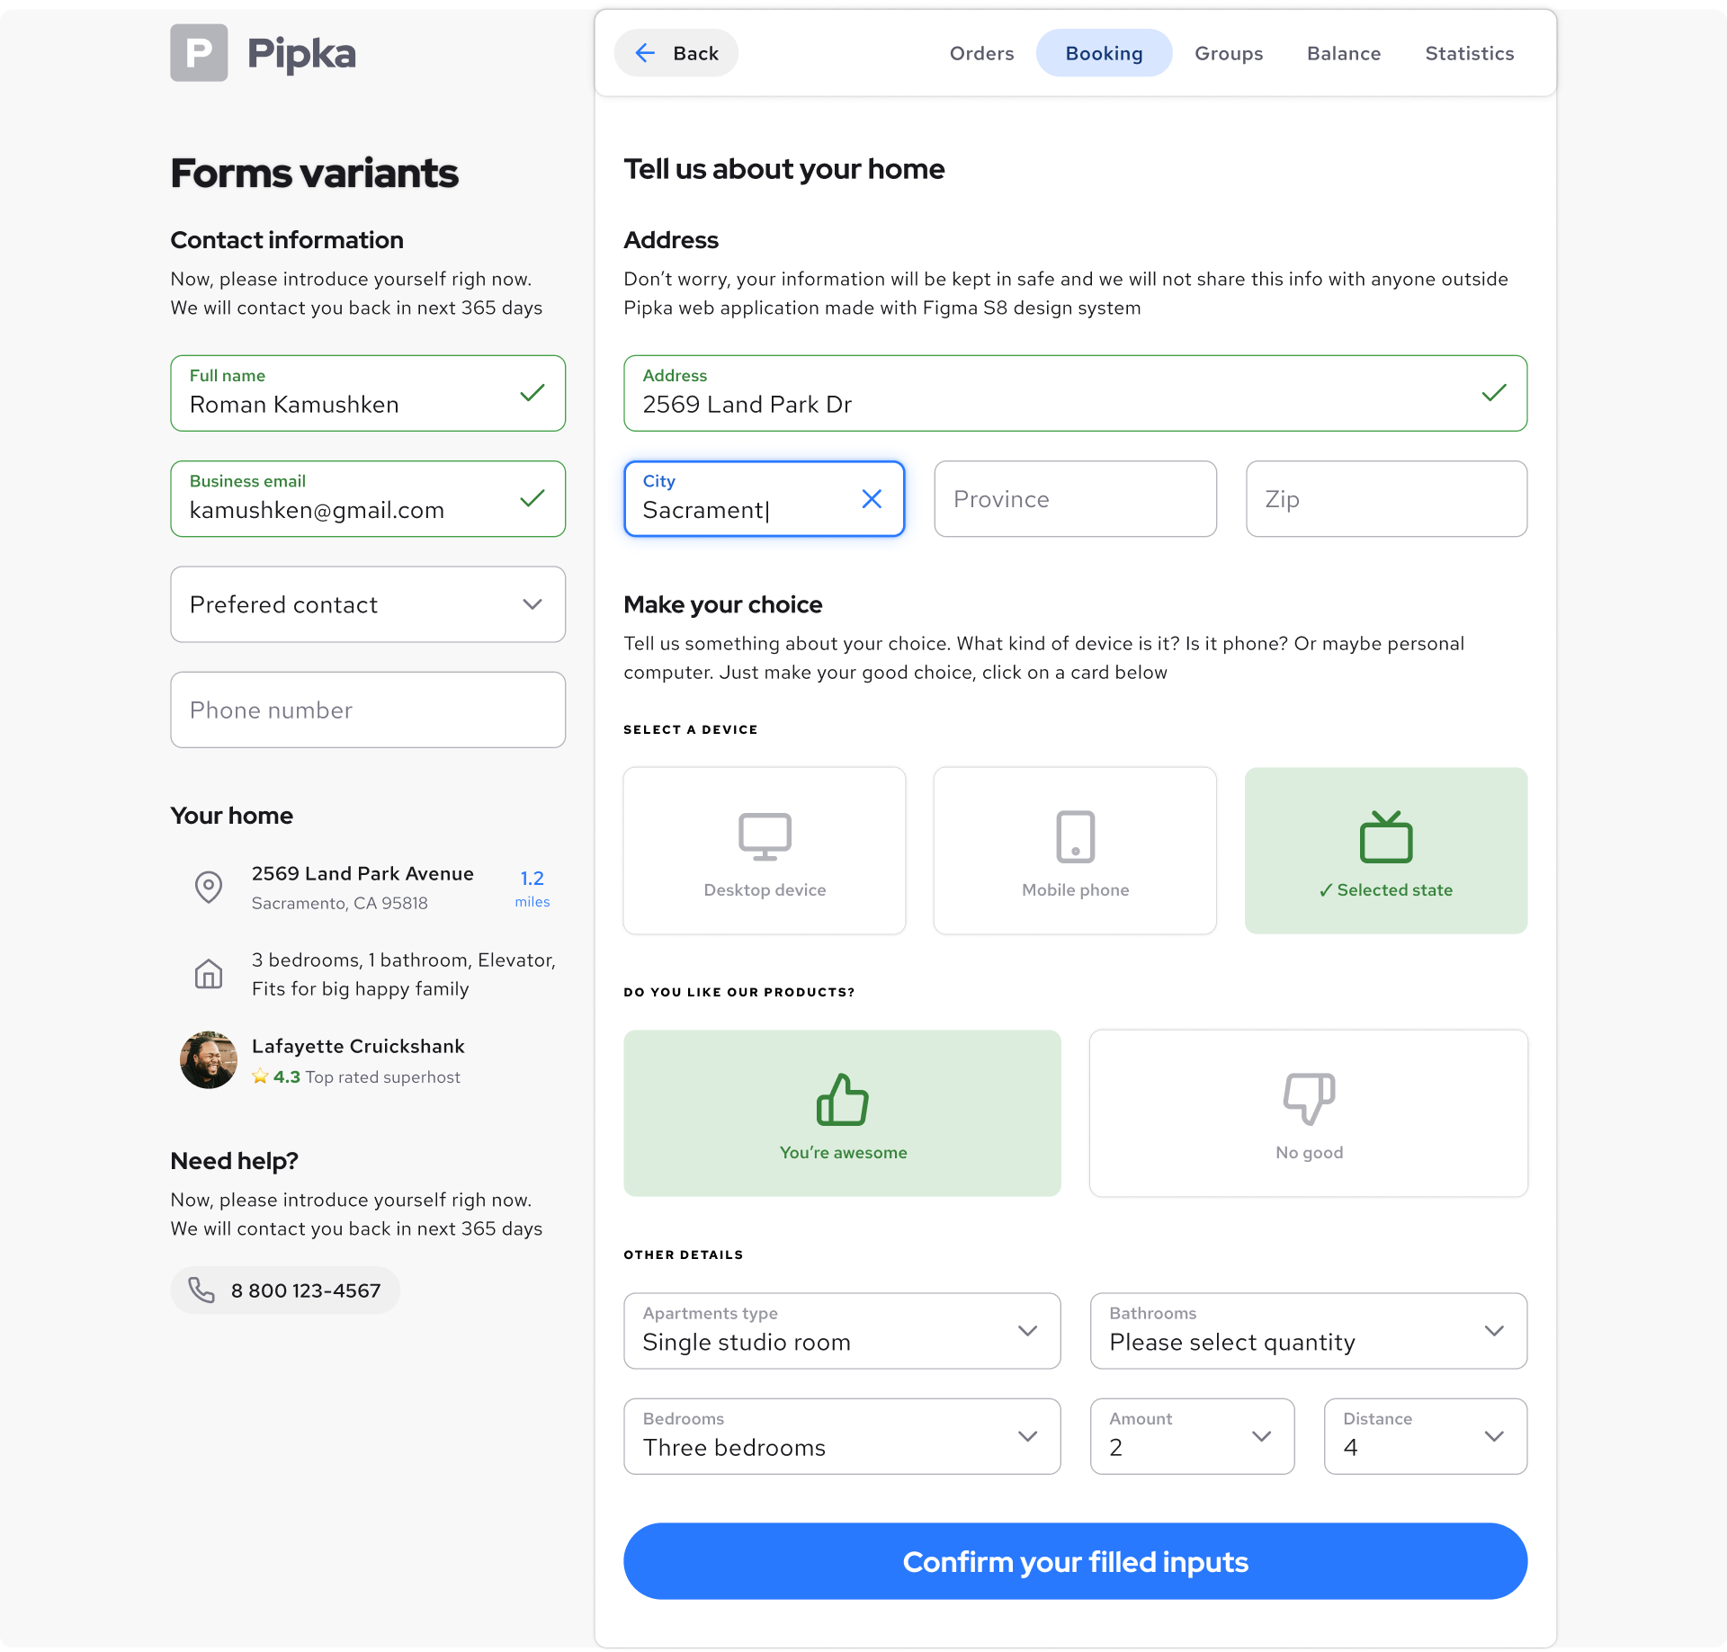
Task: Click the thumbs down No good icon
Action: (x=1308, y=1097)
